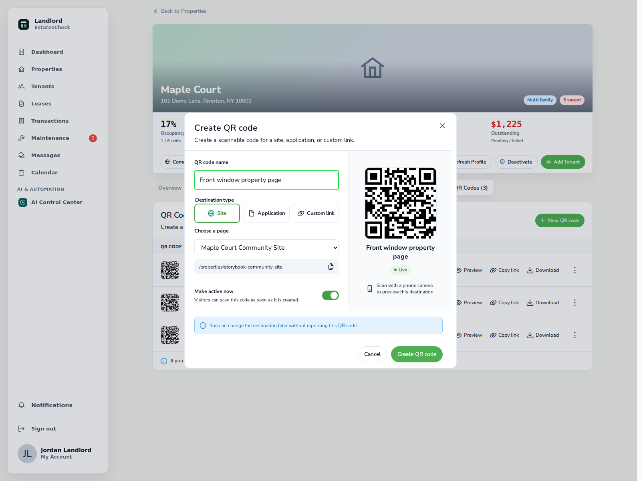Screen dimensions: 641x481
Task: Open Jordan Landlord account avatar
Action: click(x=27, y=454)
